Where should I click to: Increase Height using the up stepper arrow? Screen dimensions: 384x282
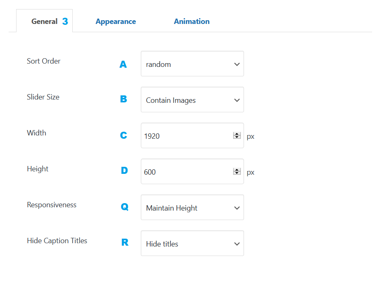[237, 170]
